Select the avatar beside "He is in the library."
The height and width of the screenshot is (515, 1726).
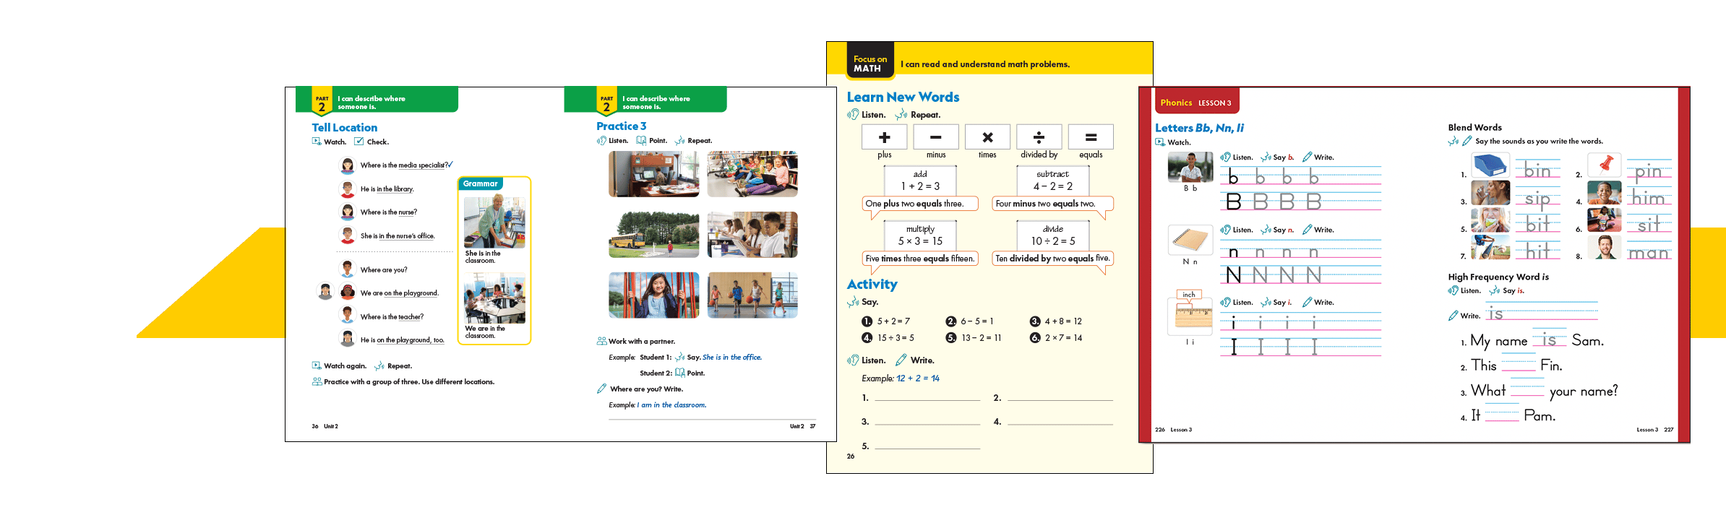[348, 189]
